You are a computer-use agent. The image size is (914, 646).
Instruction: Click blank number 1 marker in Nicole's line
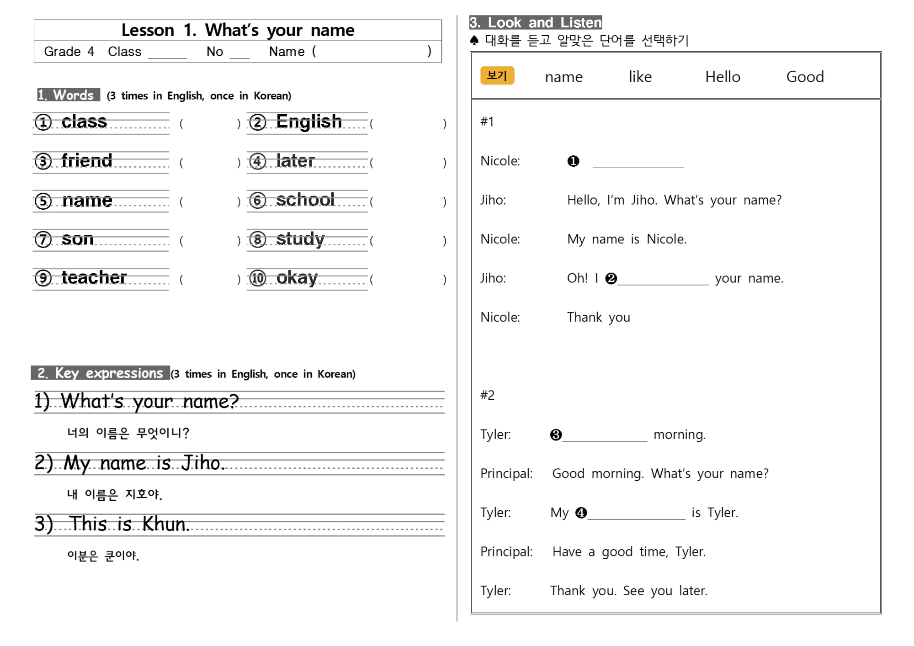tap(573, 161)
